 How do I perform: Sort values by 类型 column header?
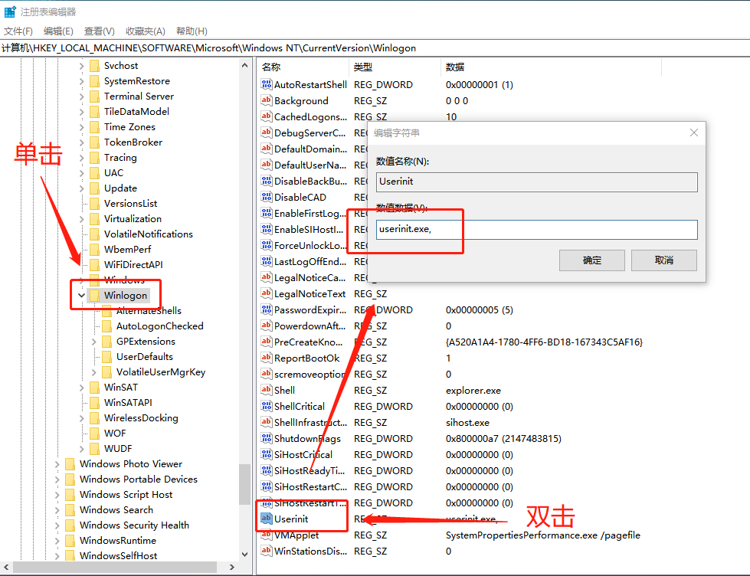[x=395, y=67]
